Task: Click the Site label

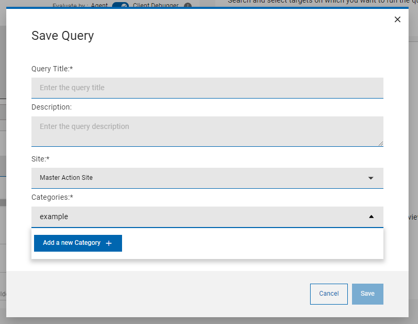Action: pos(40,159)
